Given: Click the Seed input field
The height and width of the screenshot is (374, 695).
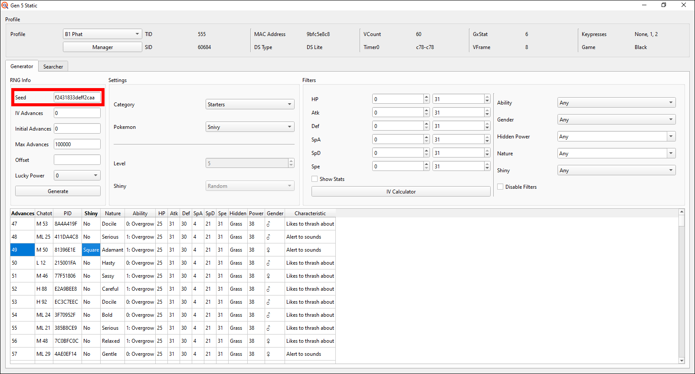Looking at the screenshot, I should pyautogui.click(x=77, y=97).
